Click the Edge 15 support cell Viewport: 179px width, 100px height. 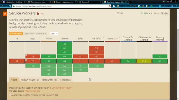33,56
